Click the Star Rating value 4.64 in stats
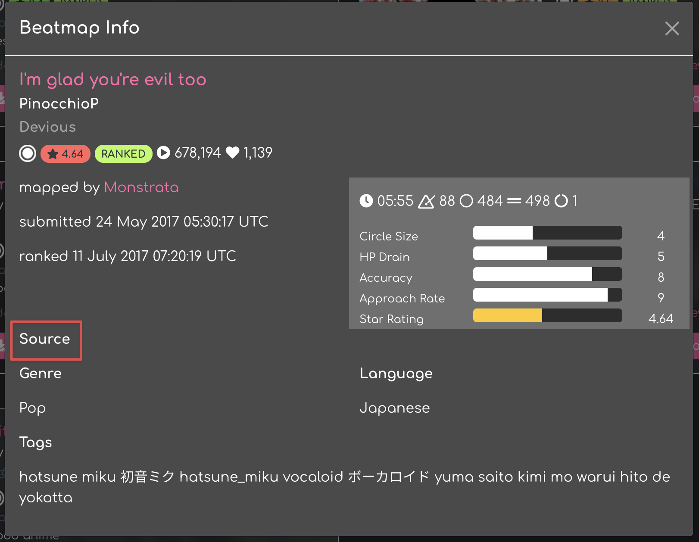The height and width of the screenshot is (542, 699). [661, 319]
